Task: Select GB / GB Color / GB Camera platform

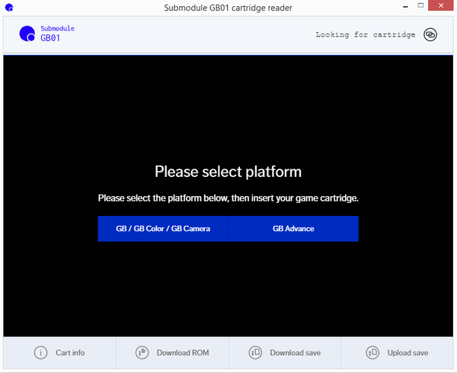Action: coord(163,228)
